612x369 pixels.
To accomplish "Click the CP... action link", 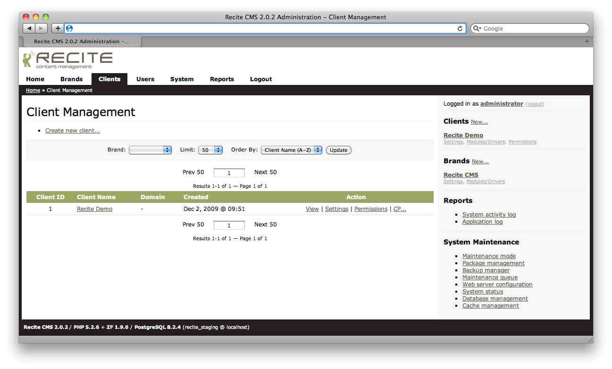I will coord(400,209).
